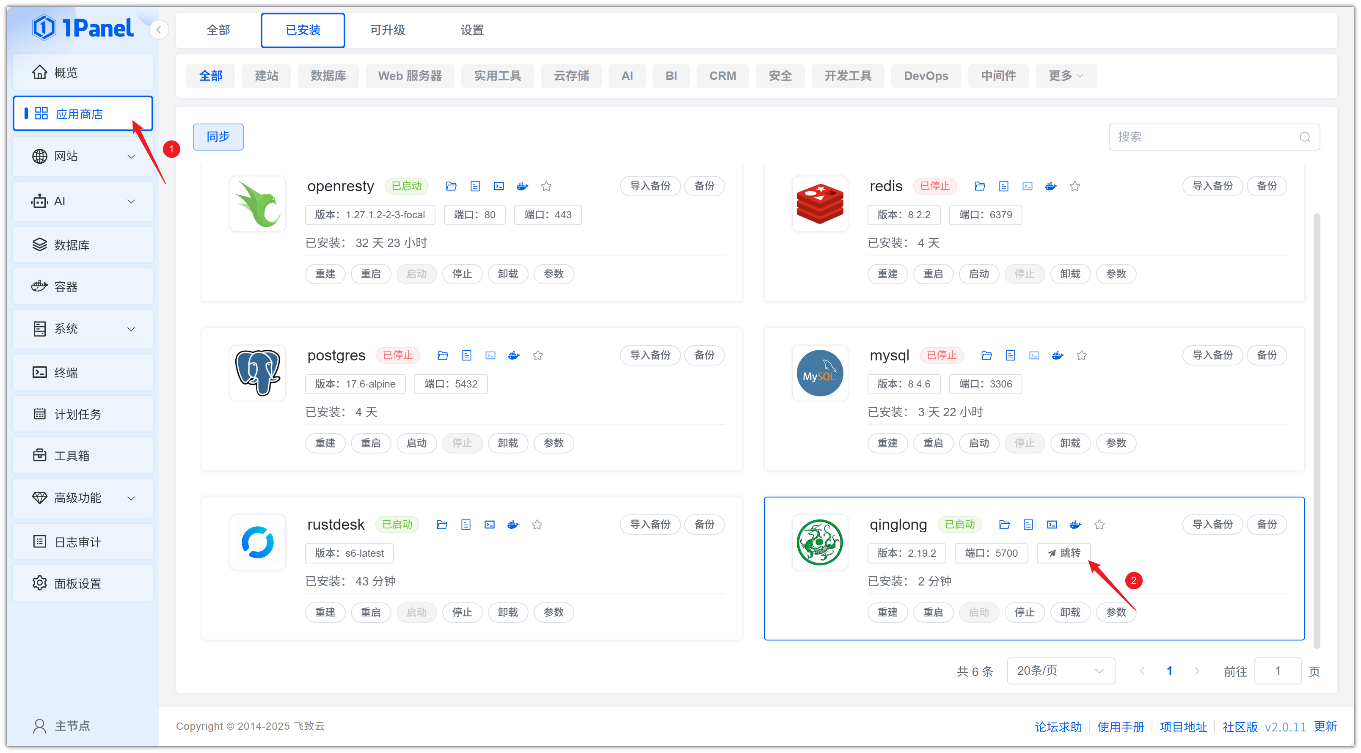
Task: Click the redis docker container icon
Action: (x=1050, y=186)
